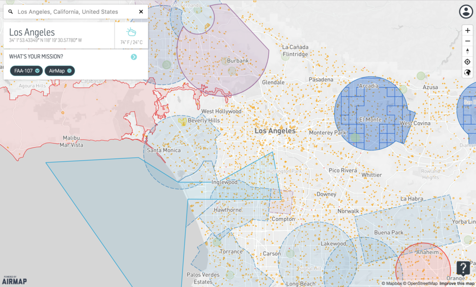Open the user account profile icon
The height and width of the screenshot is (287, 476).
[x=465, y=12]
